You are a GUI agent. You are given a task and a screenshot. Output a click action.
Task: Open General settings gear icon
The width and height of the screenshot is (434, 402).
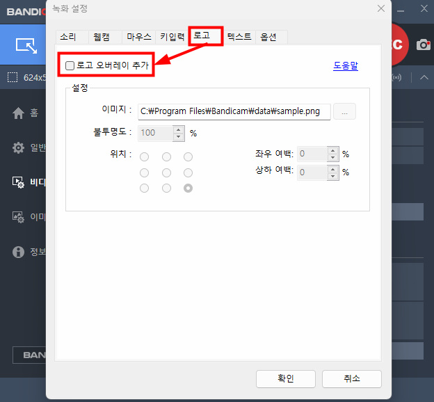[19, 147]
